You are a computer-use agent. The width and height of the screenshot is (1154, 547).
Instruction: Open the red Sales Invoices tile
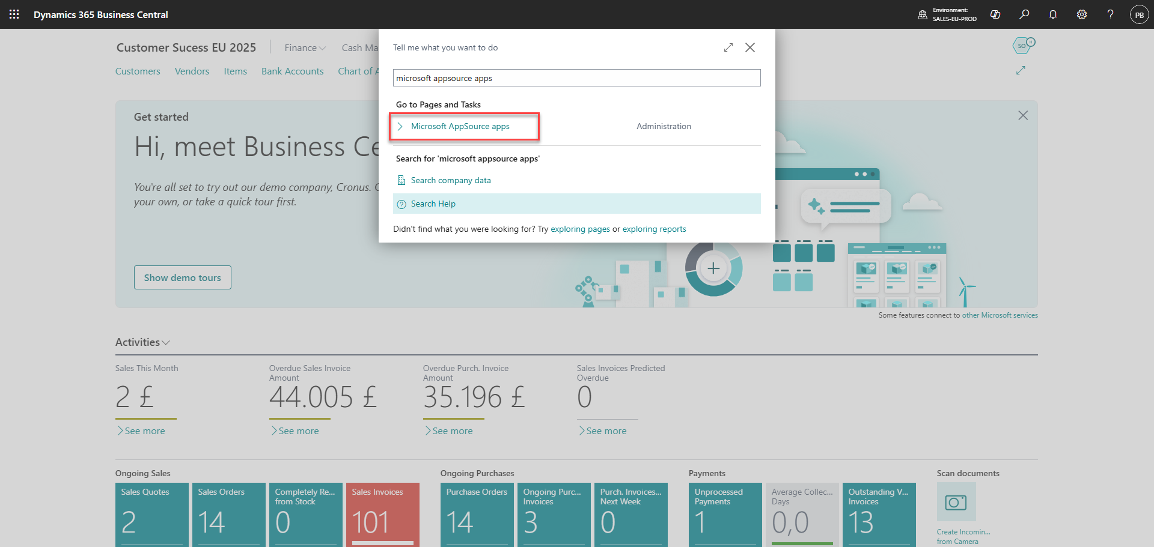pos(383,515)
